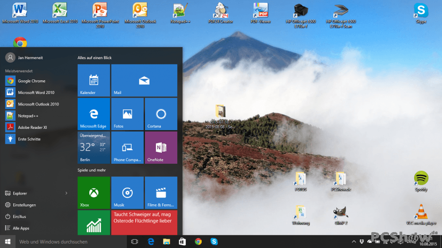The width and height of the screenshot is (442, 248).
Task: Expand the Explorer jump list arrow
Action: (66, 193)
